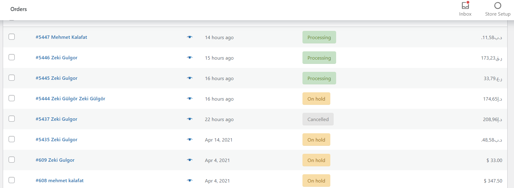Preview order #609 with eye icon
514x188 pixels.
(190, 160)
